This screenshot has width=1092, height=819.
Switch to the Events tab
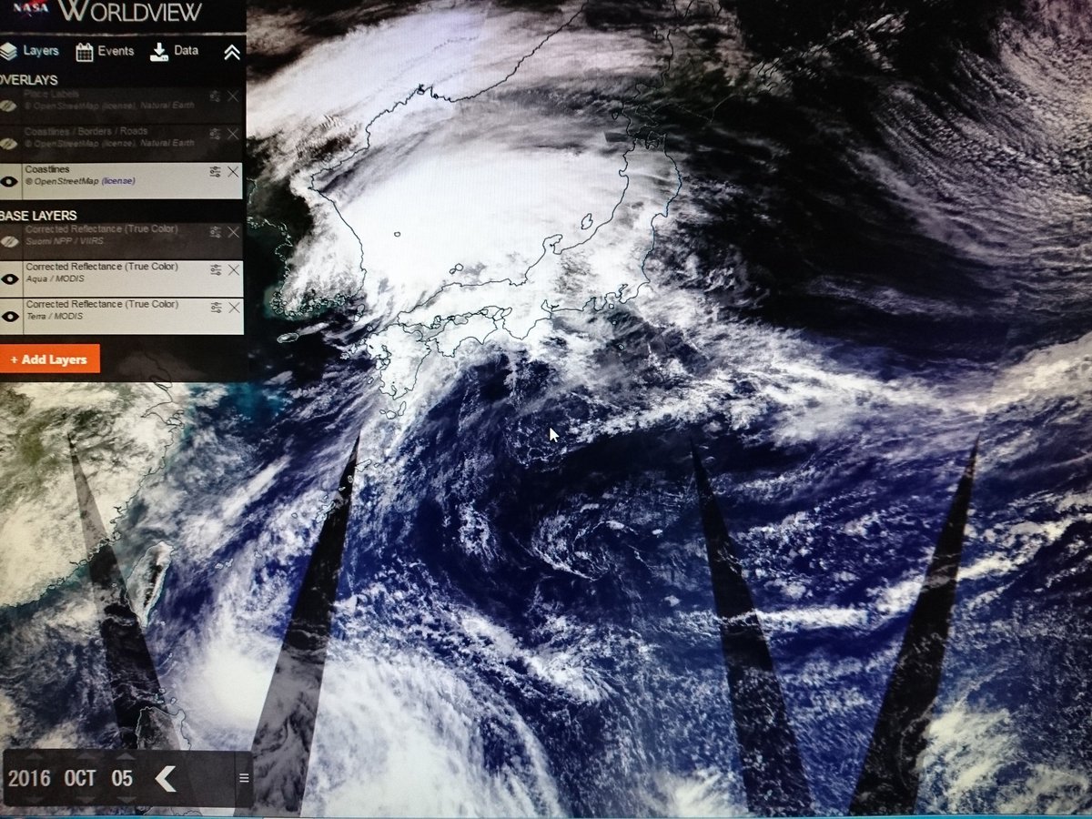point(105,51)
